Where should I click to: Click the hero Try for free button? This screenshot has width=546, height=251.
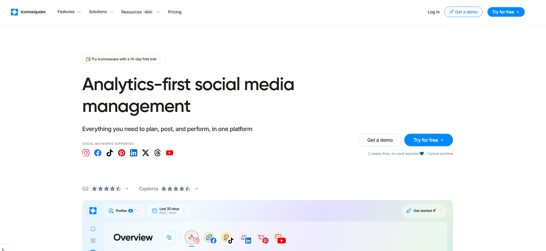428,140
